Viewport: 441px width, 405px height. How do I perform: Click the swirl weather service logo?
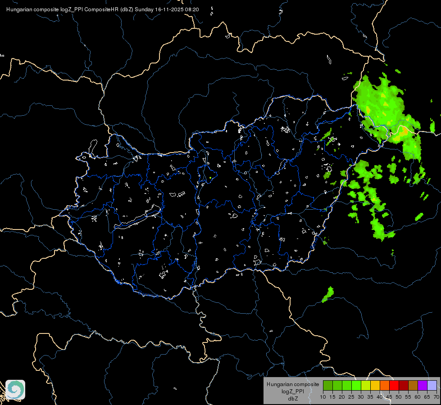15,390
